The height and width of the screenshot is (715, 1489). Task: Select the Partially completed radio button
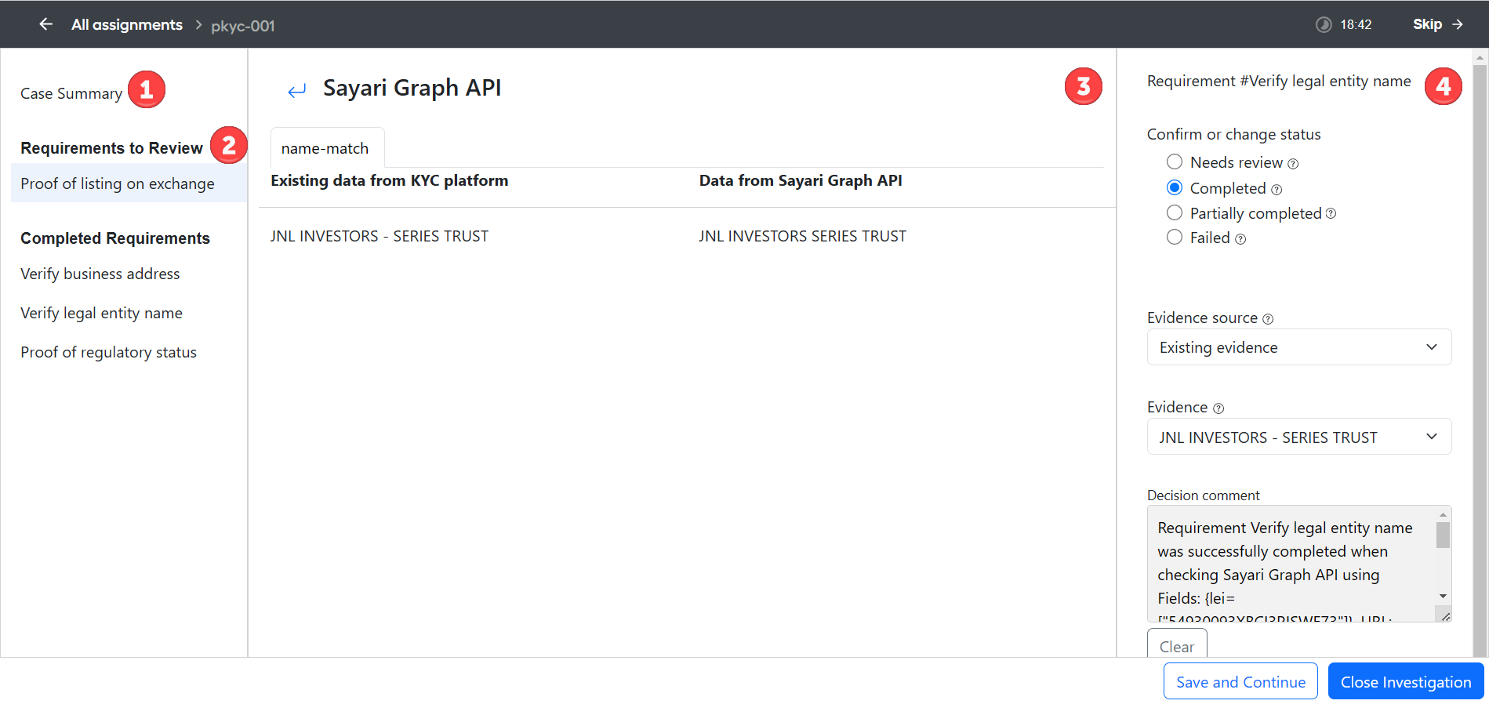[x=1175, y=212]
